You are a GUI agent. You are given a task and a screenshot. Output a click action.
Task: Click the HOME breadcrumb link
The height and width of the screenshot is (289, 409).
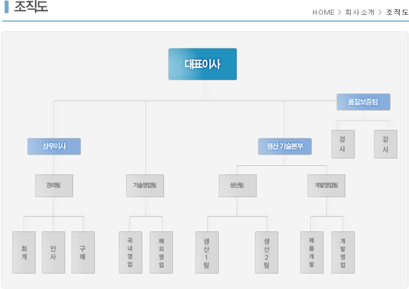pos(323,12)
